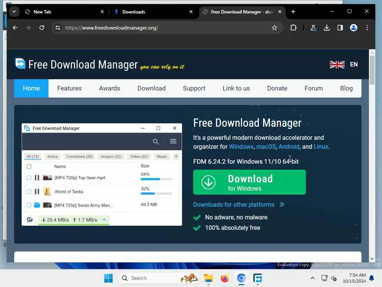This screenshot has height=287, width=382.
Task: Open File Explorer from taskbar
Action: pos(209,278)
